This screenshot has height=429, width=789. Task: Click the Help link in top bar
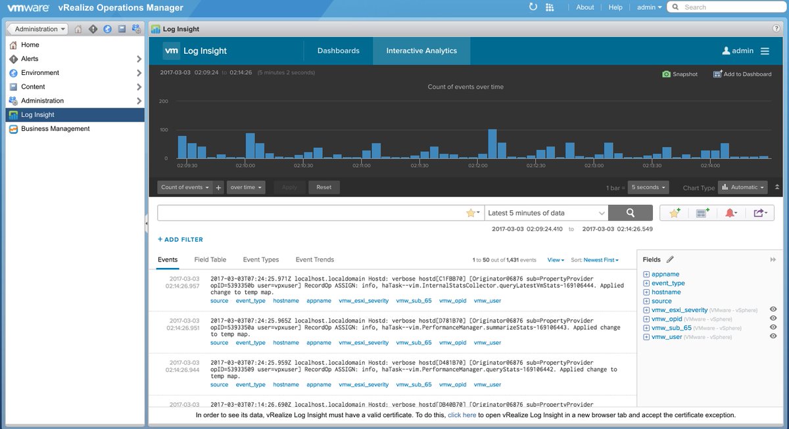click(x=615, y=7)
